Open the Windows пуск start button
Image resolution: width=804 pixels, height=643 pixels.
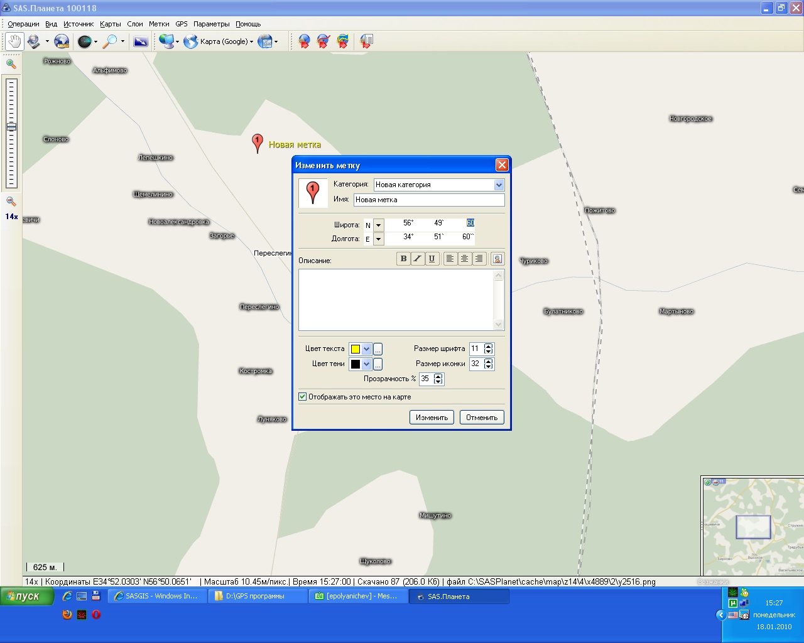(23, 597)
